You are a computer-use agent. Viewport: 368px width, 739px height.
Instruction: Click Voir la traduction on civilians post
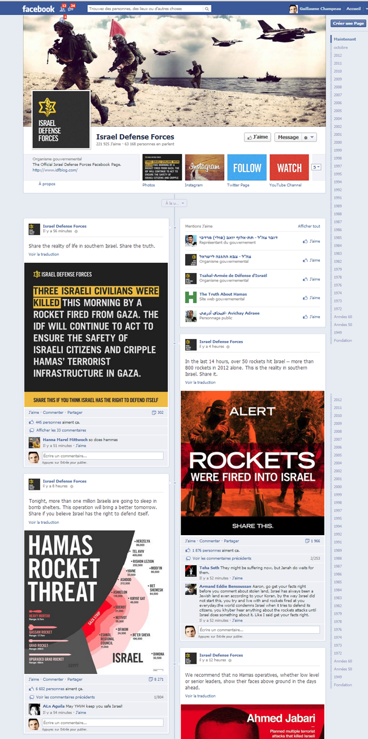tap(44, 254)
